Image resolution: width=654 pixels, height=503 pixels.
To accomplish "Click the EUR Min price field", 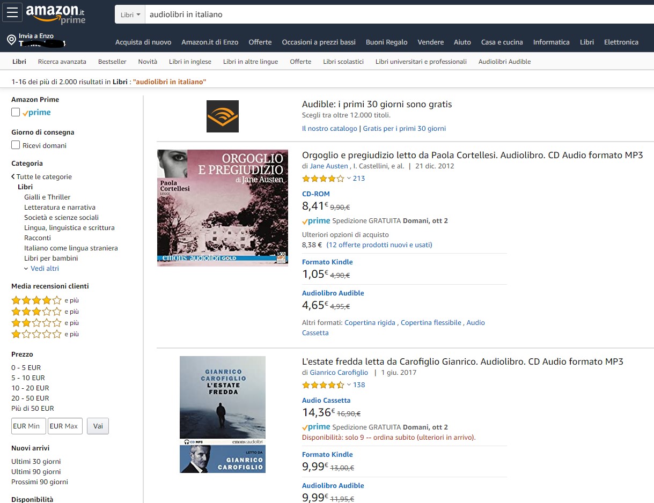I will tap(28, 426).
